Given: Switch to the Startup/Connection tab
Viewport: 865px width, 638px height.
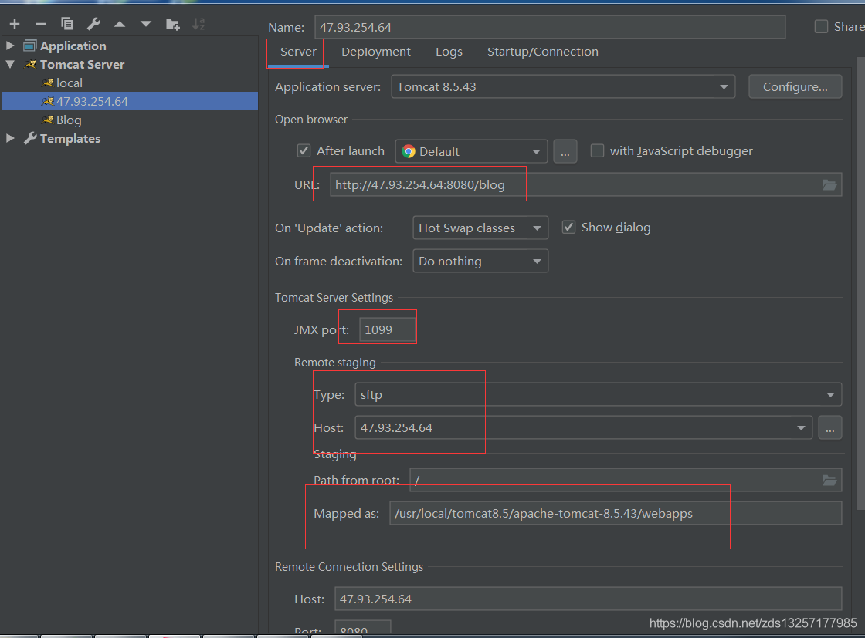Looking at the screenshot, I should point(543,52).
